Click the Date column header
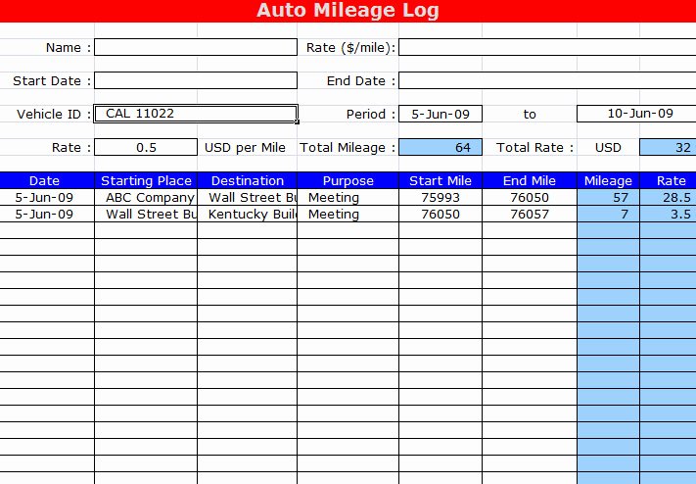Screen dimensions: 696x484 pyautogui.click(x=47, y=180)
